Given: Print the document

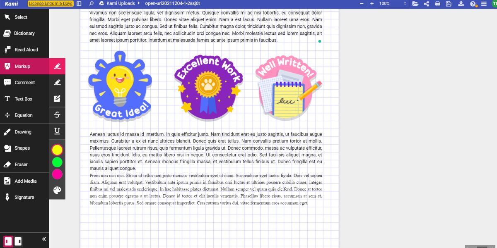Looking at the screenshot, I should point(438,4).
